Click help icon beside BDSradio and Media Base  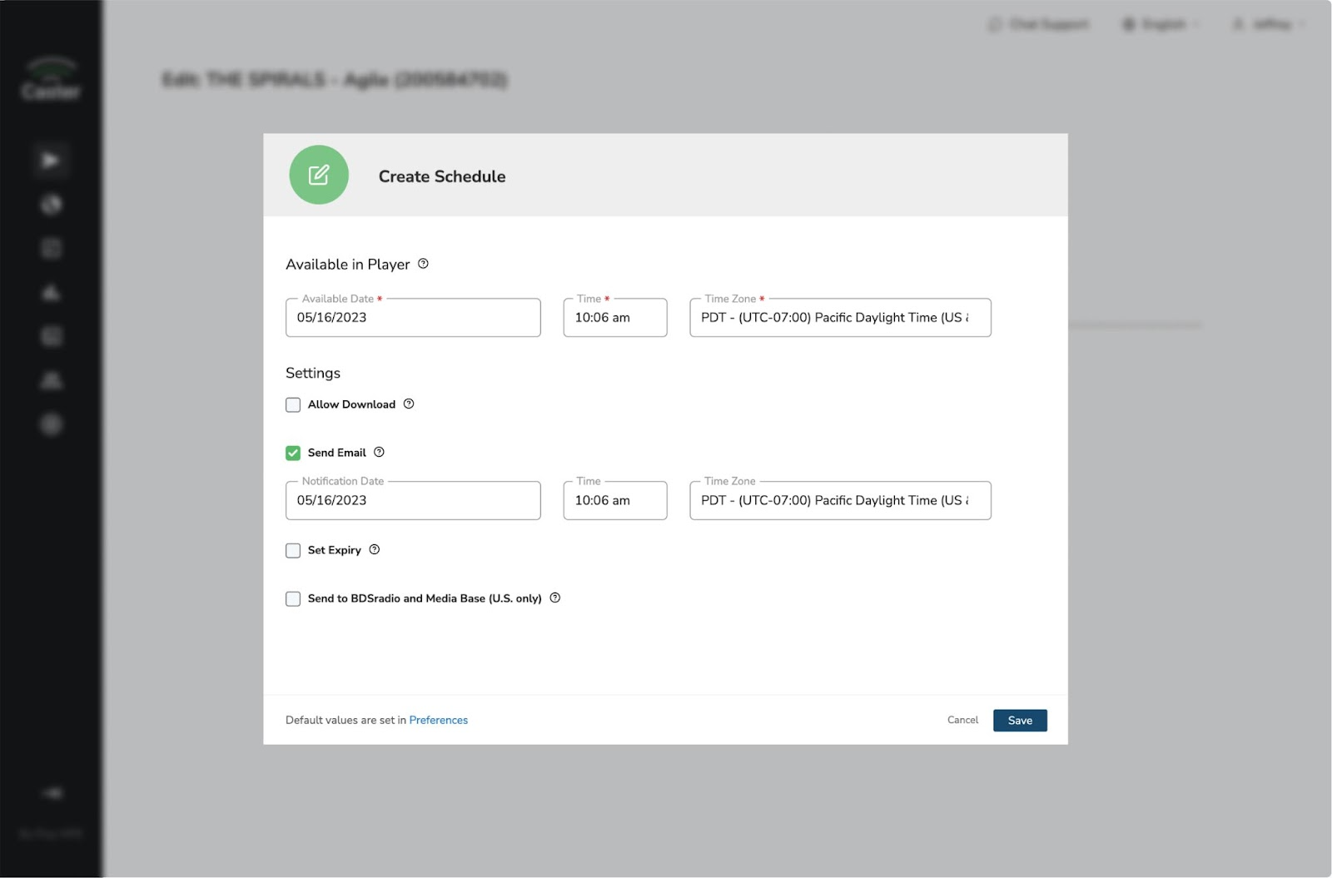click(555, 598)
